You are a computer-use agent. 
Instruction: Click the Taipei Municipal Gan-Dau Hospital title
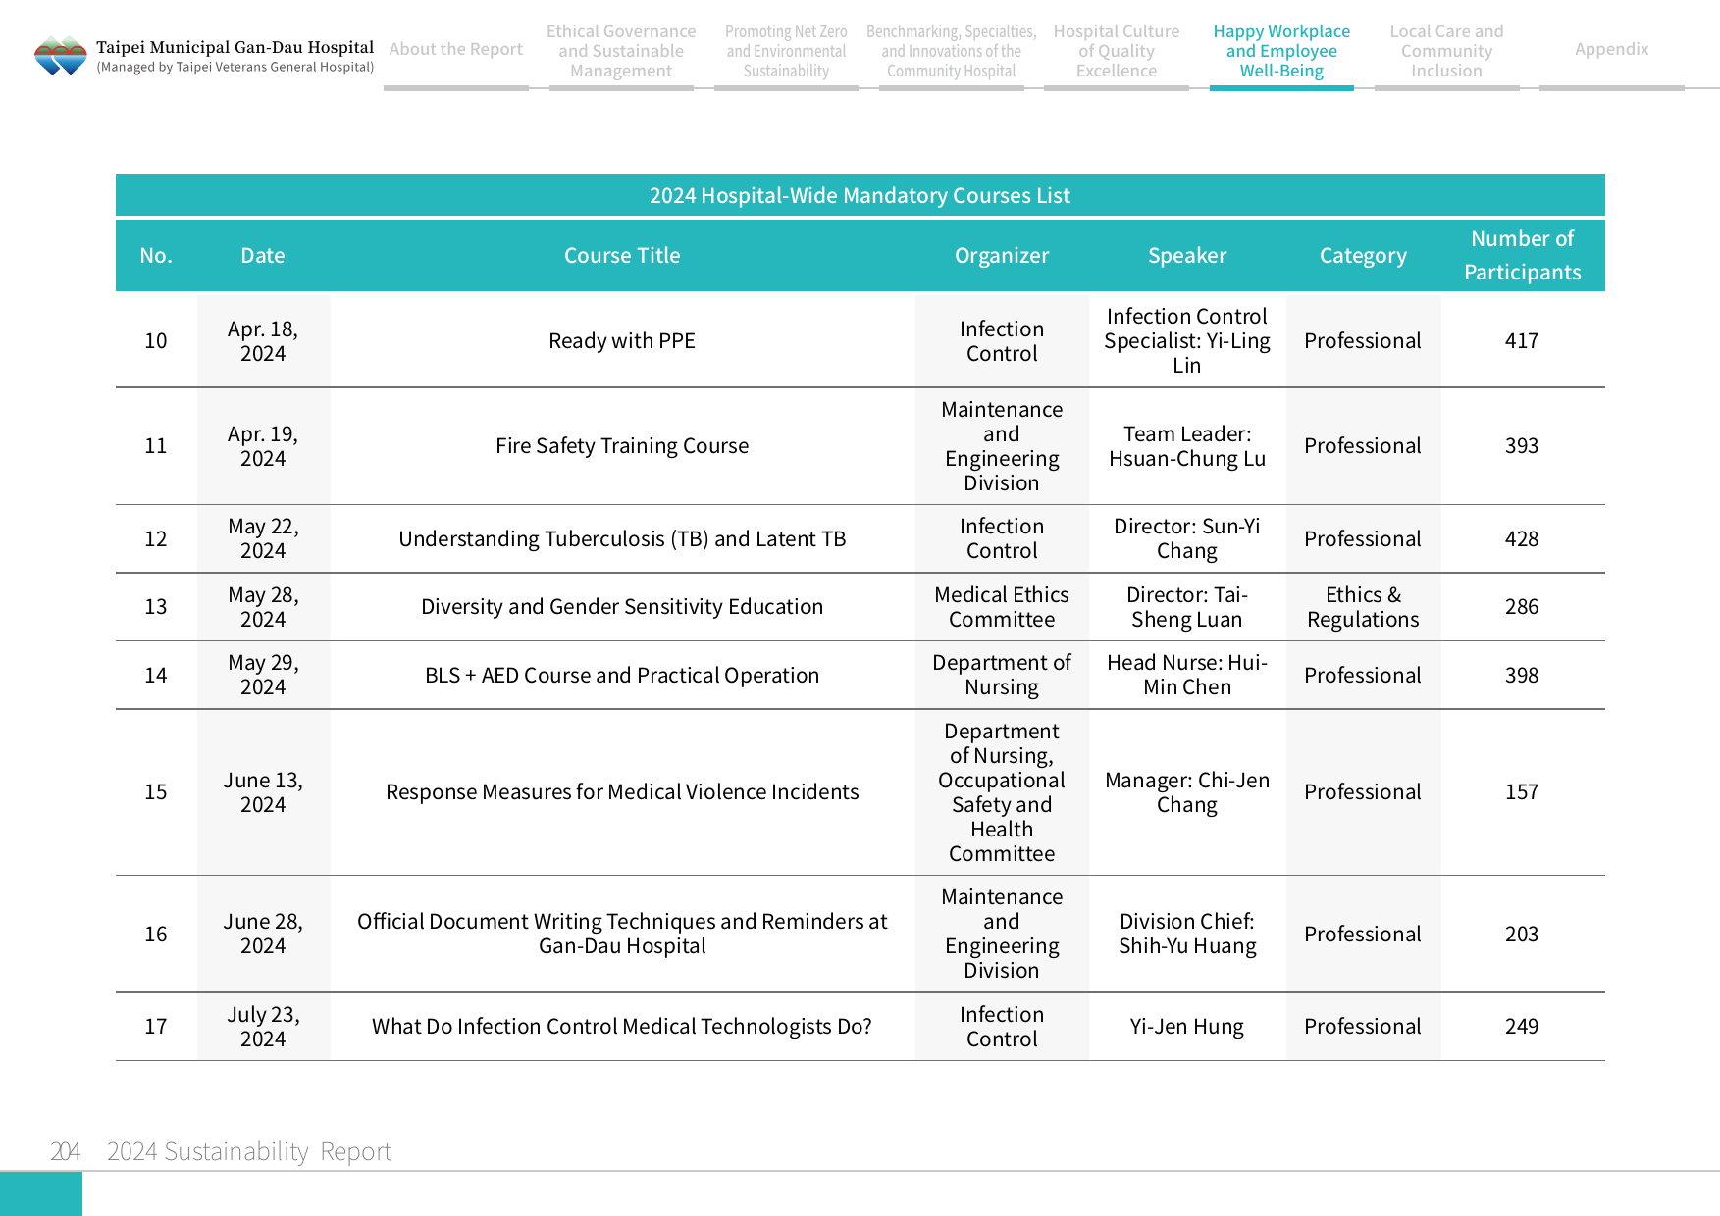click(x=235, y=47)
